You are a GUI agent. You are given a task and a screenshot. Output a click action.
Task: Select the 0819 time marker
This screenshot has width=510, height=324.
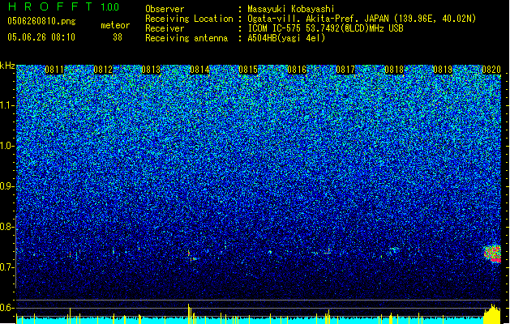click(x=443, y=70)
